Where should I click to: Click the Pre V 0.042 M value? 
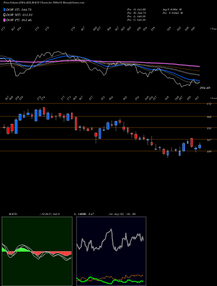(x=172, y=13)
